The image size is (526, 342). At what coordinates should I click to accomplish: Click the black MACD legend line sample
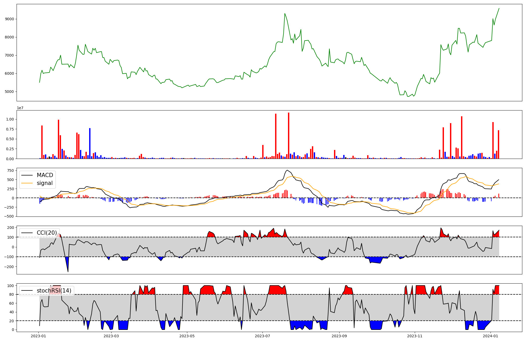click(x=27, y=175)
